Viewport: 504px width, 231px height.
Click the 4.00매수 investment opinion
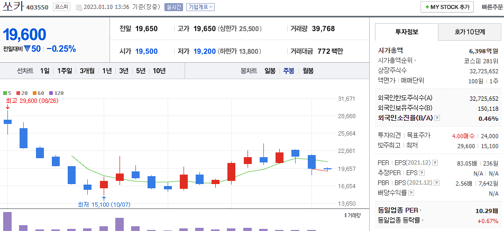point(463,136)
